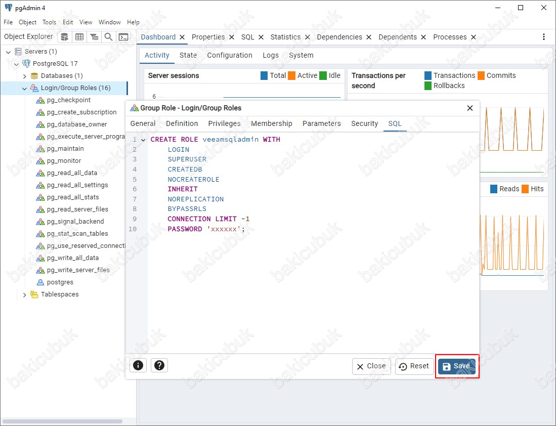Viewport: 556px width, 426px height.
Task: Click the green Idle legend swatch
Action: tap(323, 75)
